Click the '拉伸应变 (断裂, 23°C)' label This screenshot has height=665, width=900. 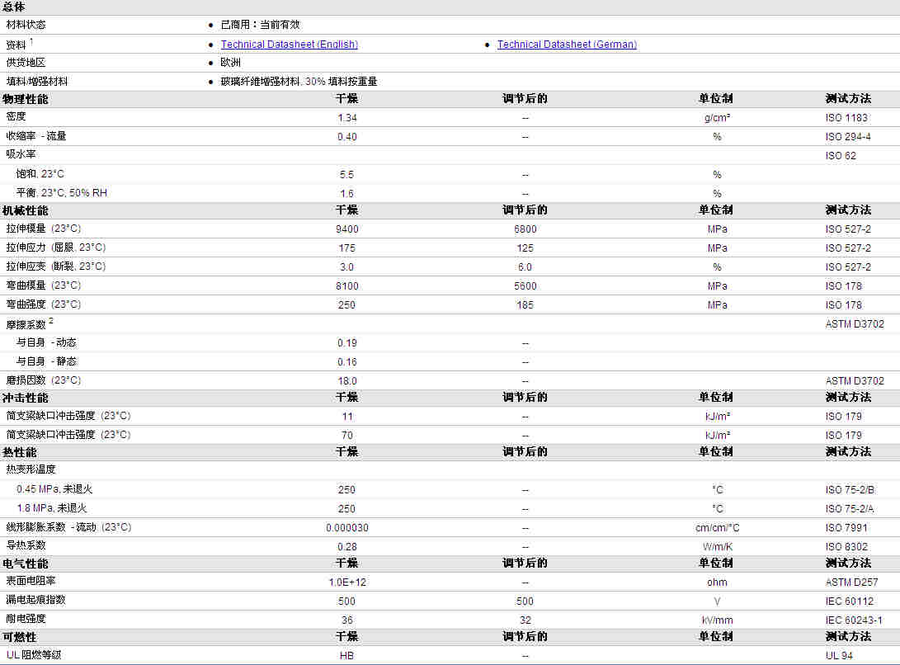pyautogui.click(x=56, y=266)
